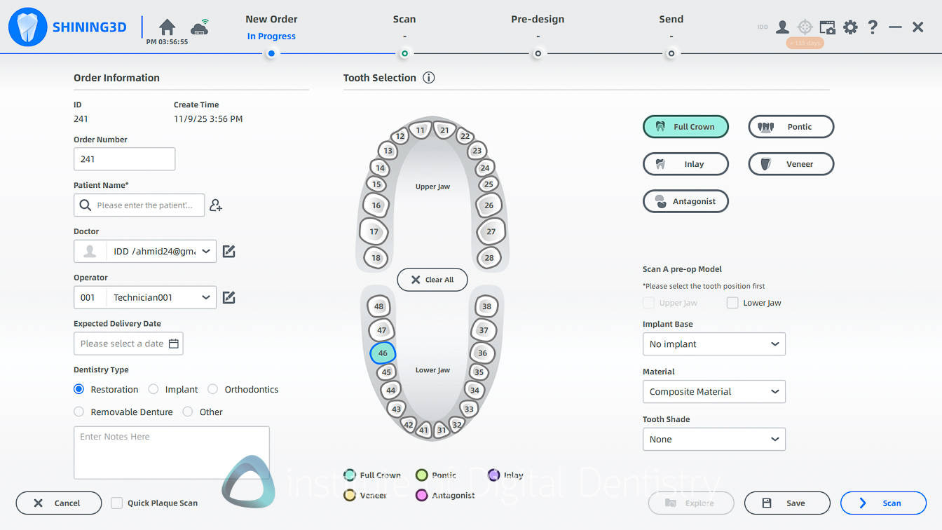Open the Material dropdown showing Composite Material

pyautogui.click(x=714, y=391)
